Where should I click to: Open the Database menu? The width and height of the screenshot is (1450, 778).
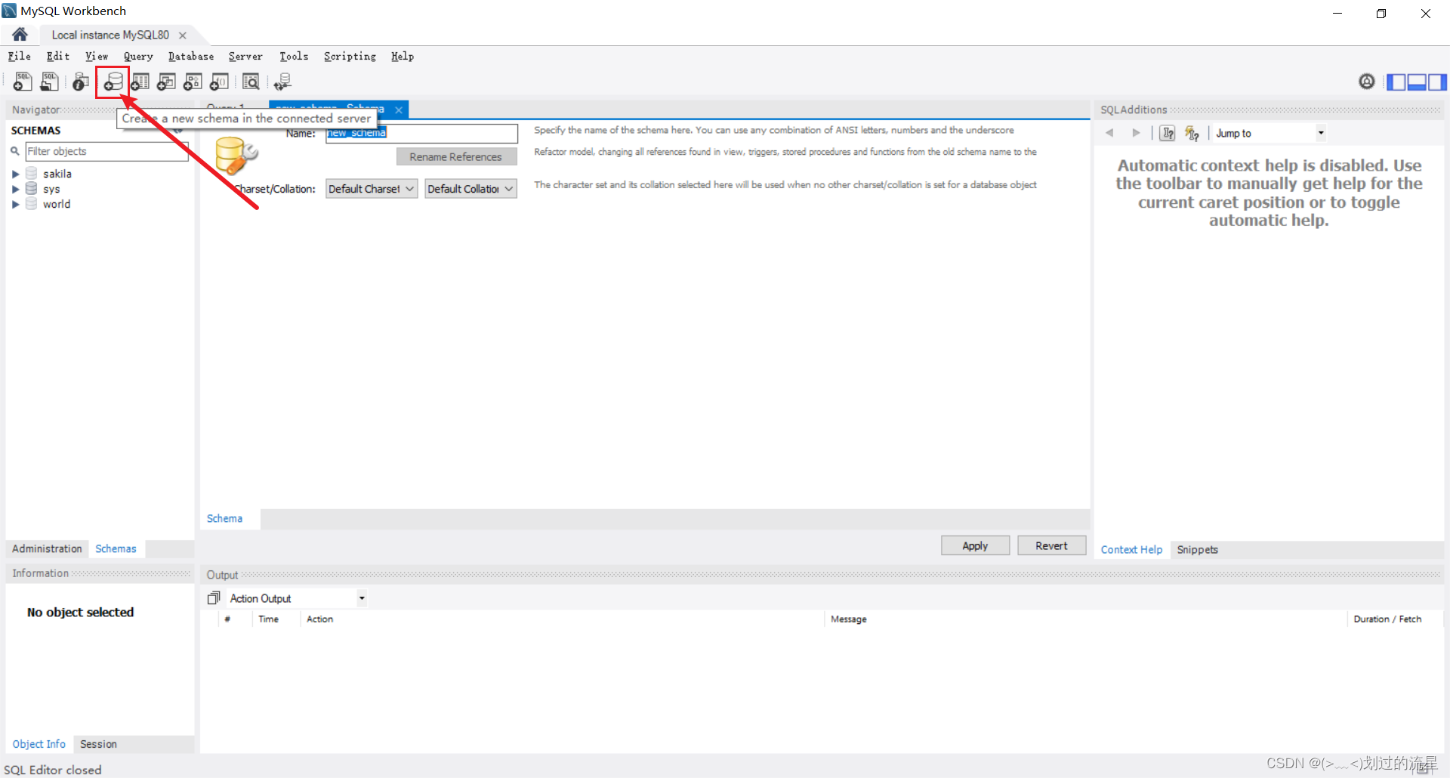(x=191, y=56)
